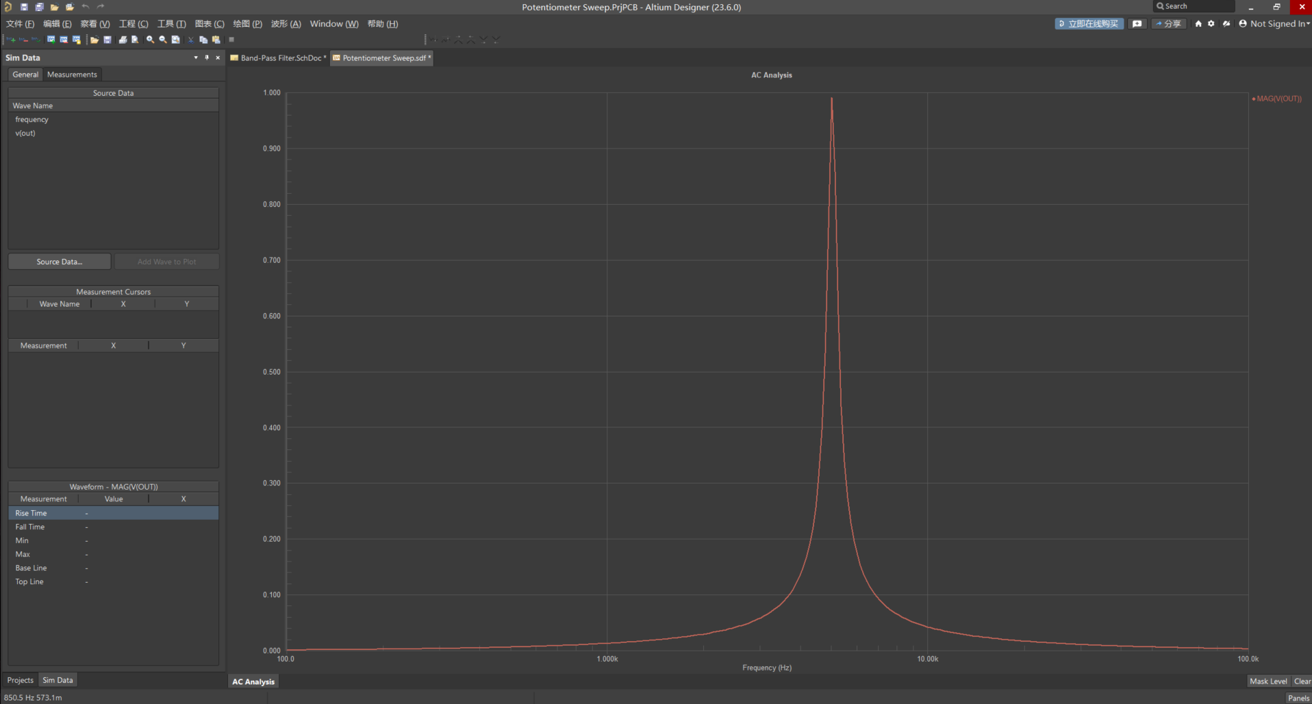This screenshot has width=1312, height=704.
Task: Click the Search field in title bar
Action: coord(1194,6)
